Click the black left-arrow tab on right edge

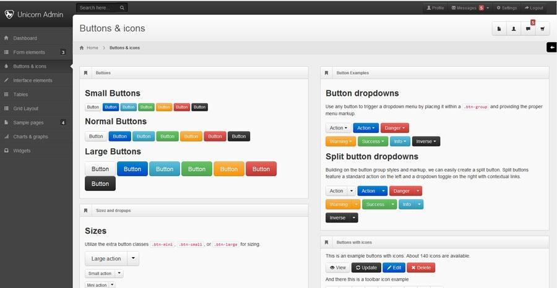pyautogui.click(x=552, y=47)
